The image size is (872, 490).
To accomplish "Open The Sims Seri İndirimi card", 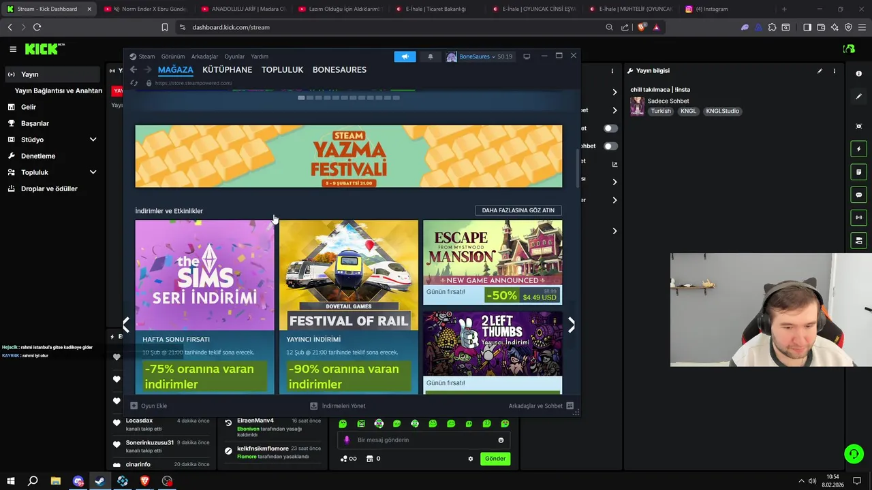I will click(x=204, y=307).
